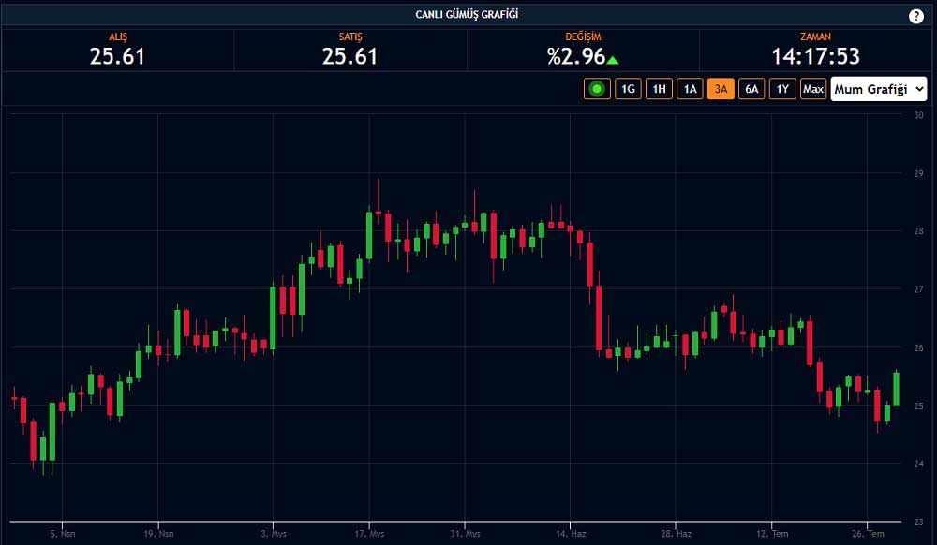Click the 31. Mys date axis label
The image size is (937, 545).
(x=465, y=533)
